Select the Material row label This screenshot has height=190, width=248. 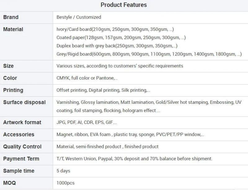[13, 29]
